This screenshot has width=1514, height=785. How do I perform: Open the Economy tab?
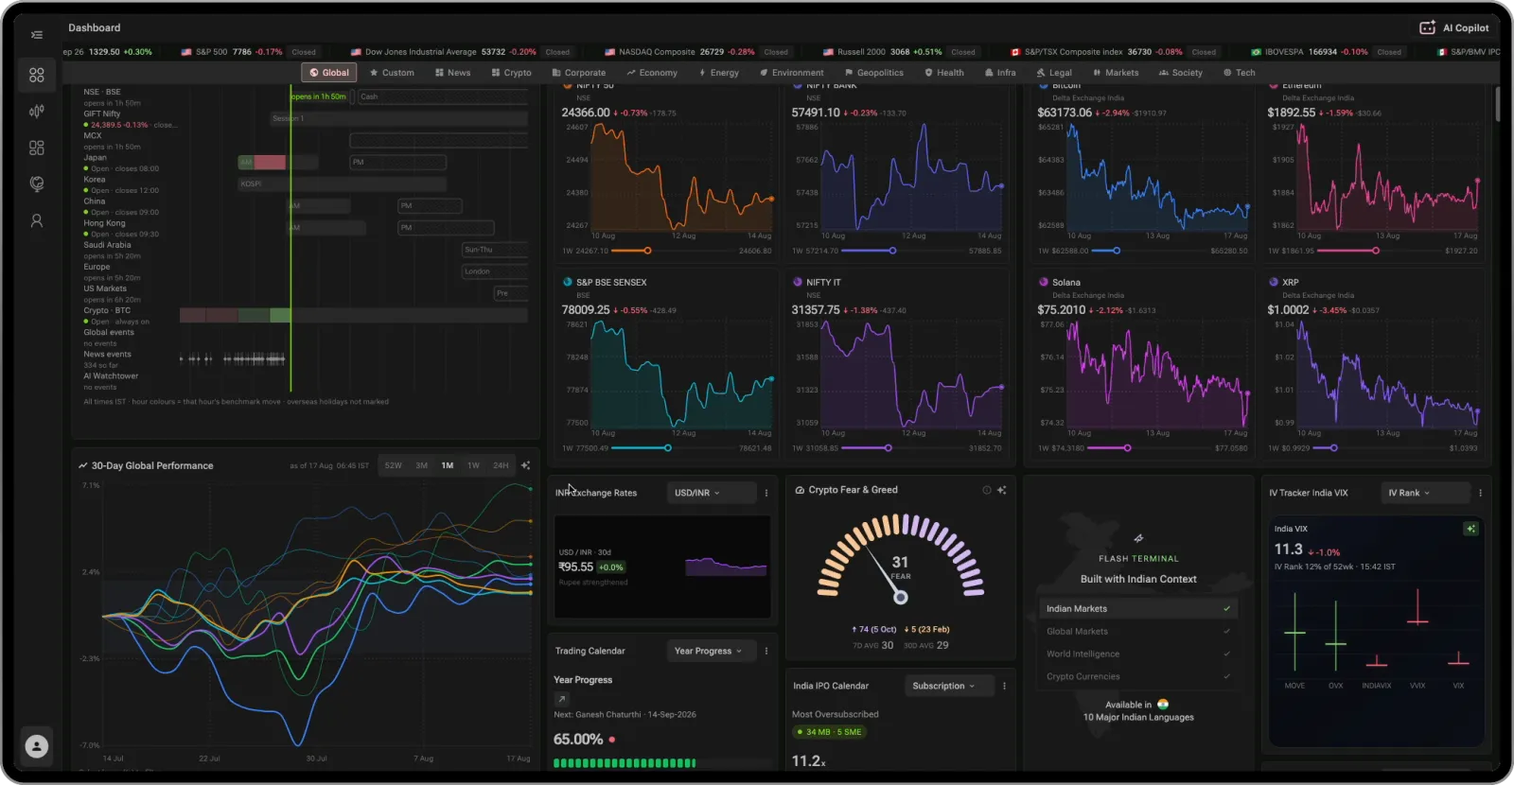[652, 72]
